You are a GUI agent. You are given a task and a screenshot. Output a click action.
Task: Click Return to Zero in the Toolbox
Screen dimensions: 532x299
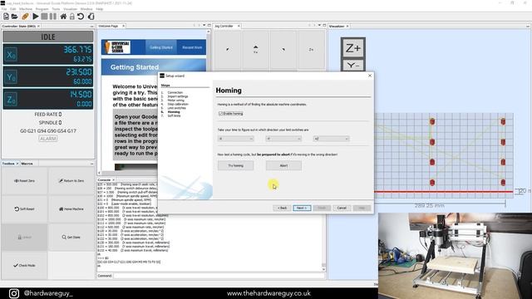click(71, 181)
